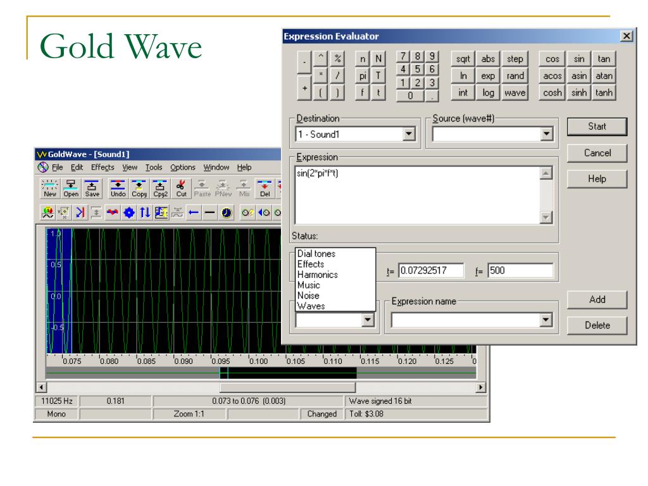This screenshot has height=486, width=648.
Task: Apply the Flange red-blue wave effect icon
Action: [x=113, y=213]
